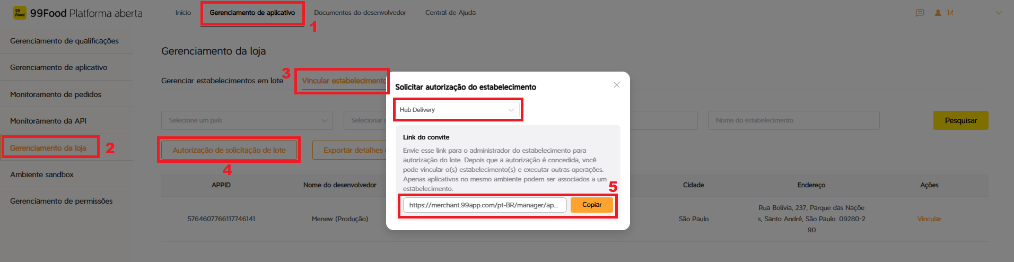
Task: Select Gerenciar estabelecimentos em lote tab
Action: [222, 81]
